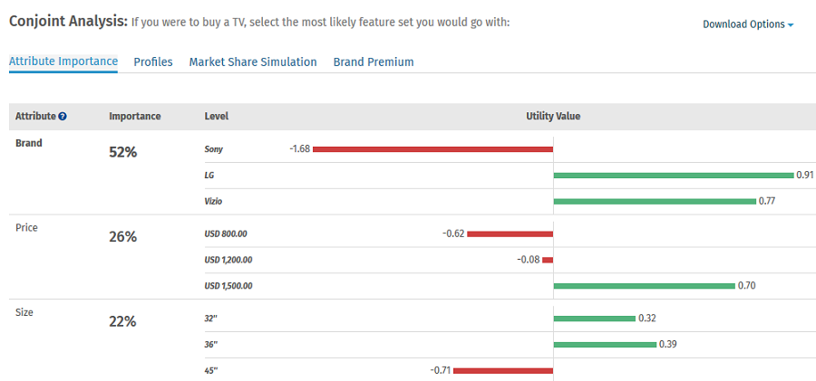Click the Importance column header
The width and height of the screenshot is (816, 381).
point(135,117)
